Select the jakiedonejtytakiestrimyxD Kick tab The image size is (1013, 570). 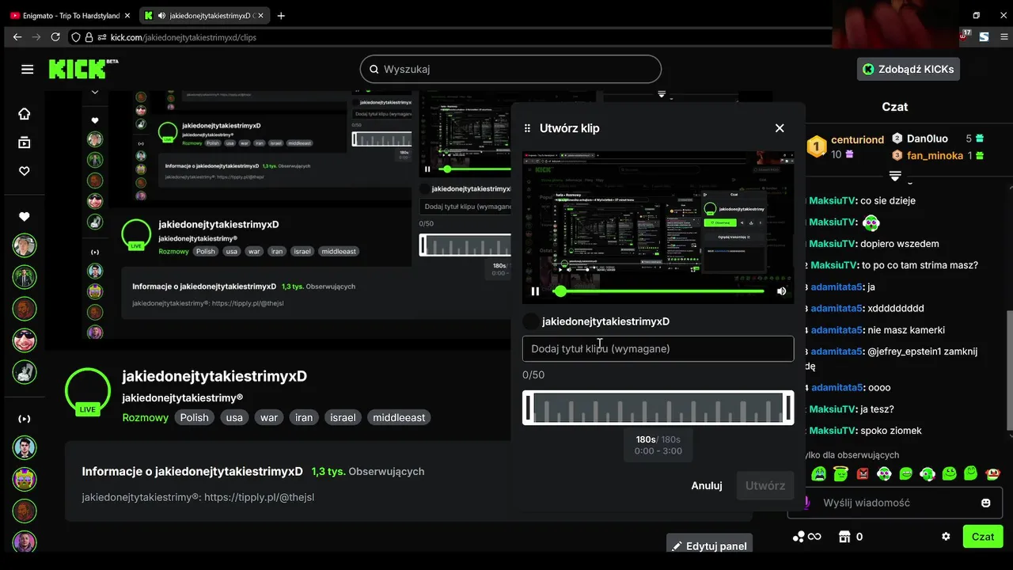point(204,15)
